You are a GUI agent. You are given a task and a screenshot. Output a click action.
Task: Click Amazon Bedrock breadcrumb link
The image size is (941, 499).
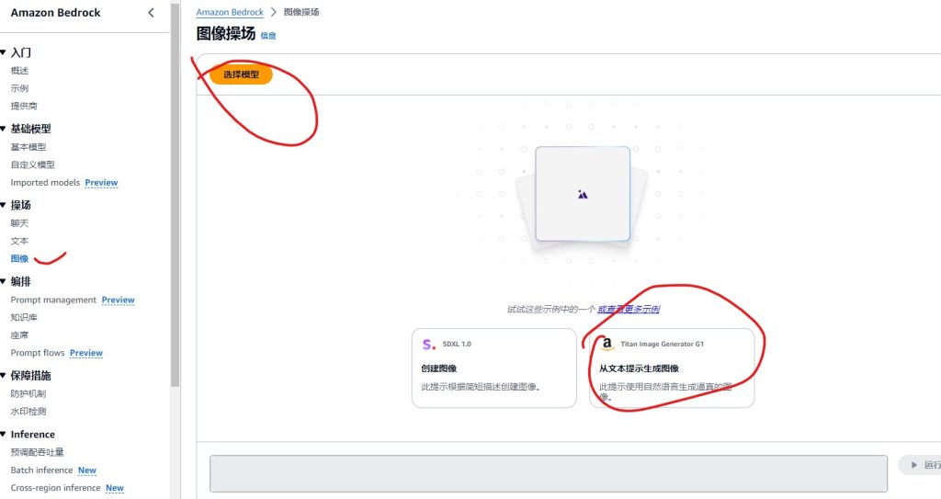tap(230, 12)
